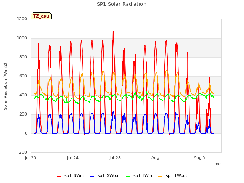This screenshot has height=183, width=244.
Task: Click the Solar Radiation (W/m2) axis title
Action: [5, 87]
